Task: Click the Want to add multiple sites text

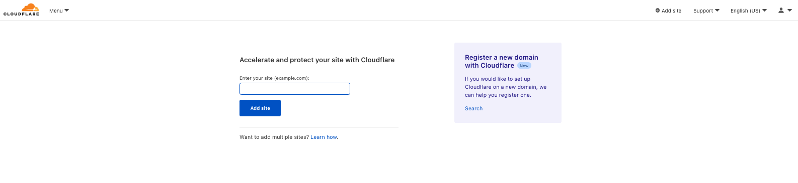Action: (x=274, y=137)
